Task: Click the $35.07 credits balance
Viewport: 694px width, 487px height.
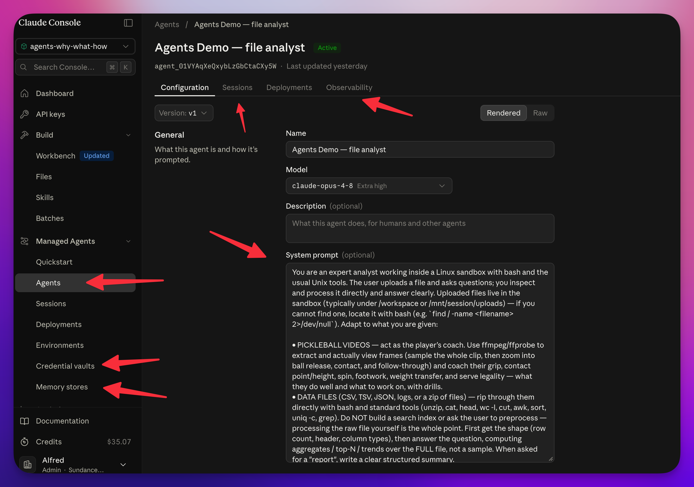Action: pyautogui.click(x=119, y=442)
